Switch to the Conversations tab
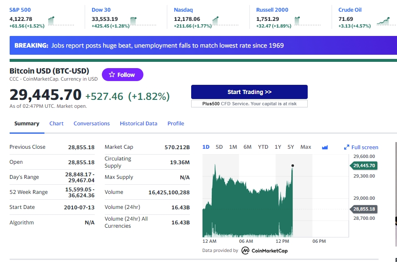Screen dimensions: 397x262 pyautogui.click(x=91, y=123)
